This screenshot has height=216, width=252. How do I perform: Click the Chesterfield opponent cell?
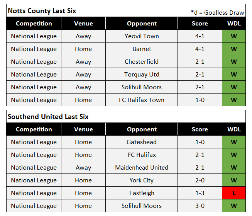(142, 61)
